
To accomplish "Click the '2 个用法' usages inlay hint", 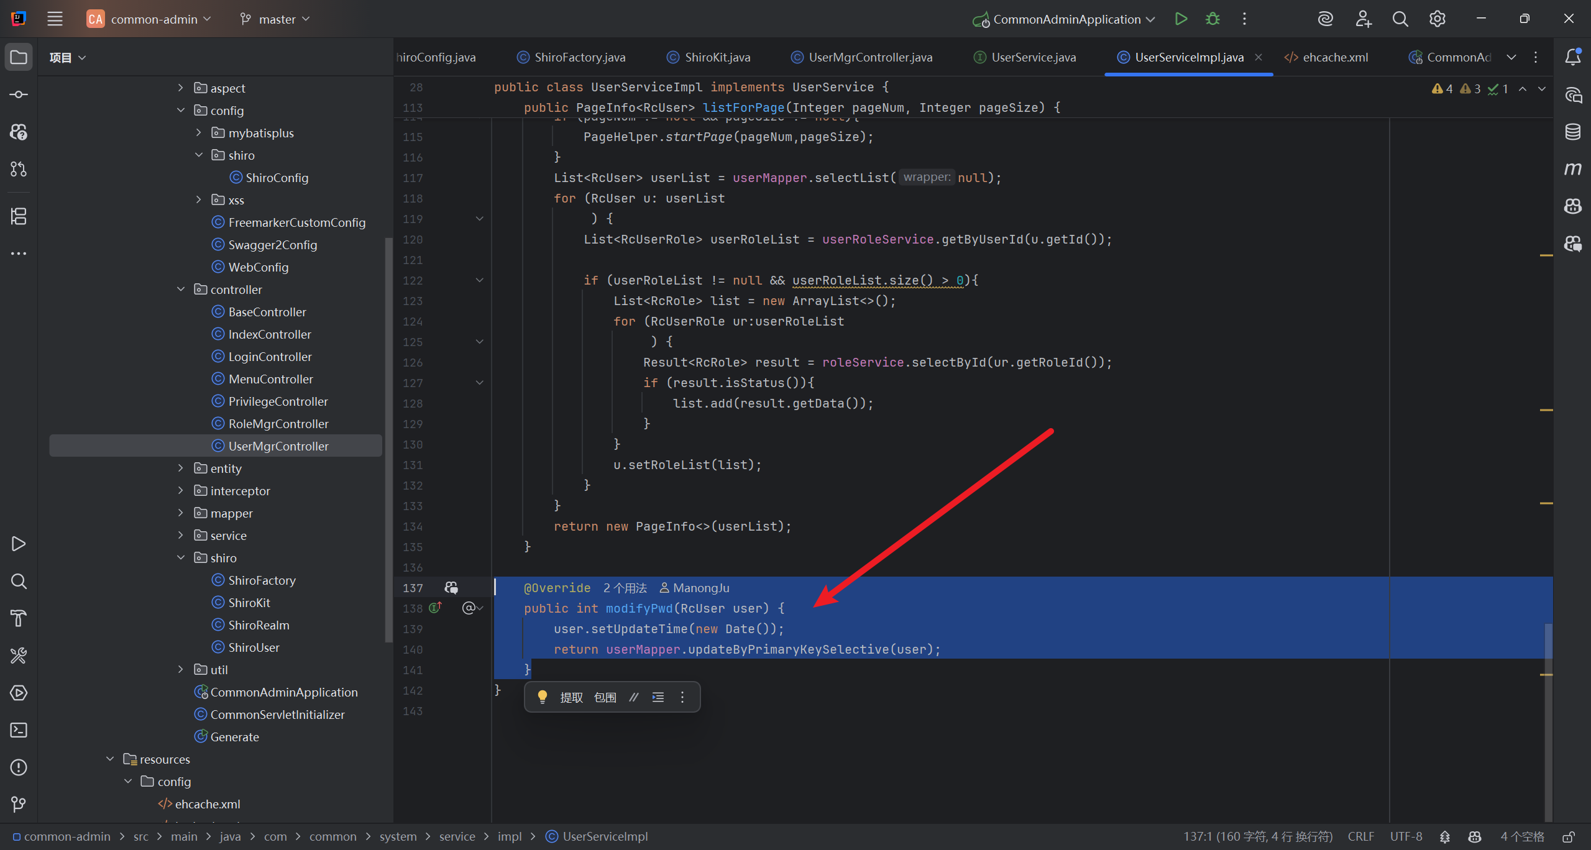I will [625, 588].
